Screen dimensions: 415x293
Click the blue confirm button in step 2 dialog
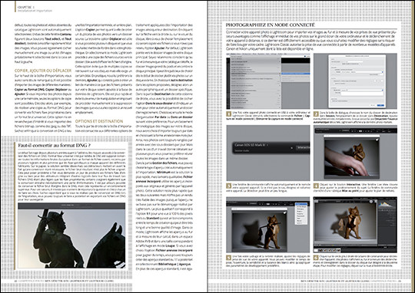click(x=380, y=105)
